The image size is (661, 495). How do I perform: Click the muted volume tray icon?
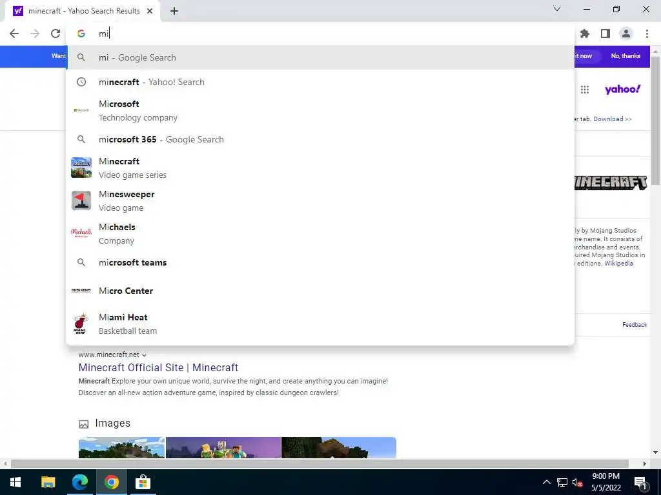click(x=577, y=482)
